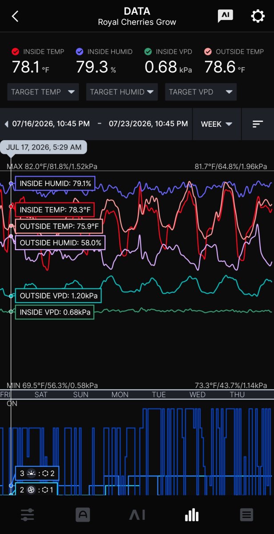
Task: Click Outside VPD: 1.20kPa tooltip label
Action: coord(59,295)
